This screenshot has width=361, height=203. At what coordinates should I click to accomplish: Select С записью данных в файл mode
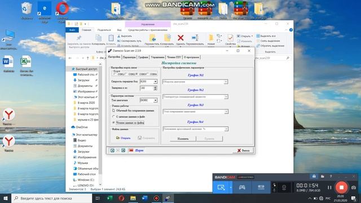click(x=113, y=117)
